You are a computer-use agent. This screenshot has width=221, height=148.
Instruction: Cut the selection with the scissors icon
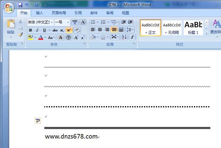[x=21, y=21]
